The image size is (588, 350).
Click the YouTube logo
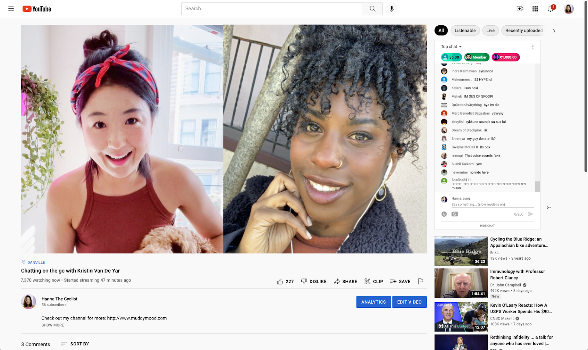pos(37,9)
